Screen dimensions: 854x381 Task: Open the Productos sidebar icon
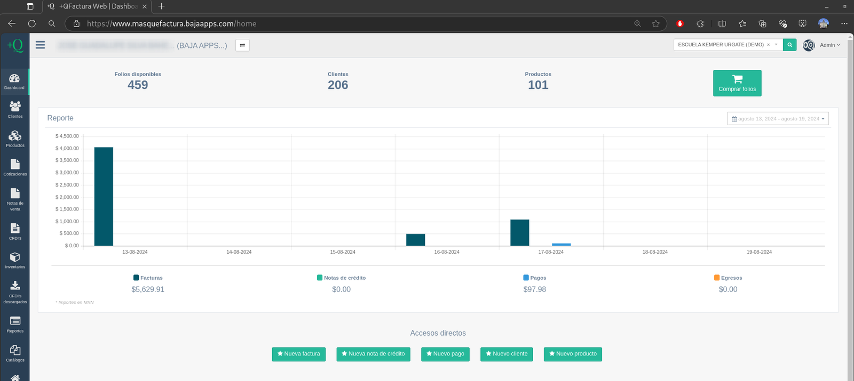[15, 139]
